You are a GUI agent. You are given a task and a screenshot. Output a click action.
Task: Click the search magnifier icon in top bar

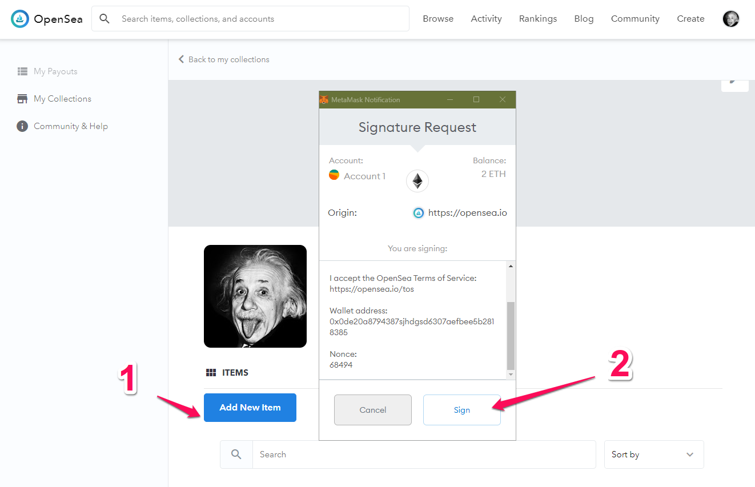(105, 19)
